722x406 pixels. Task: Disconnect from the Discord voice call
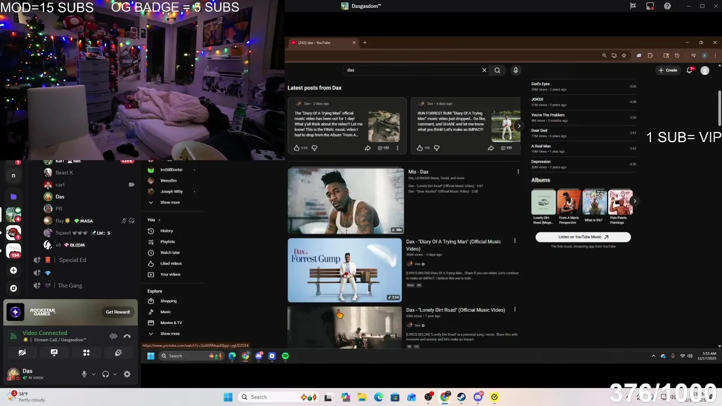(x=127, y=336)
